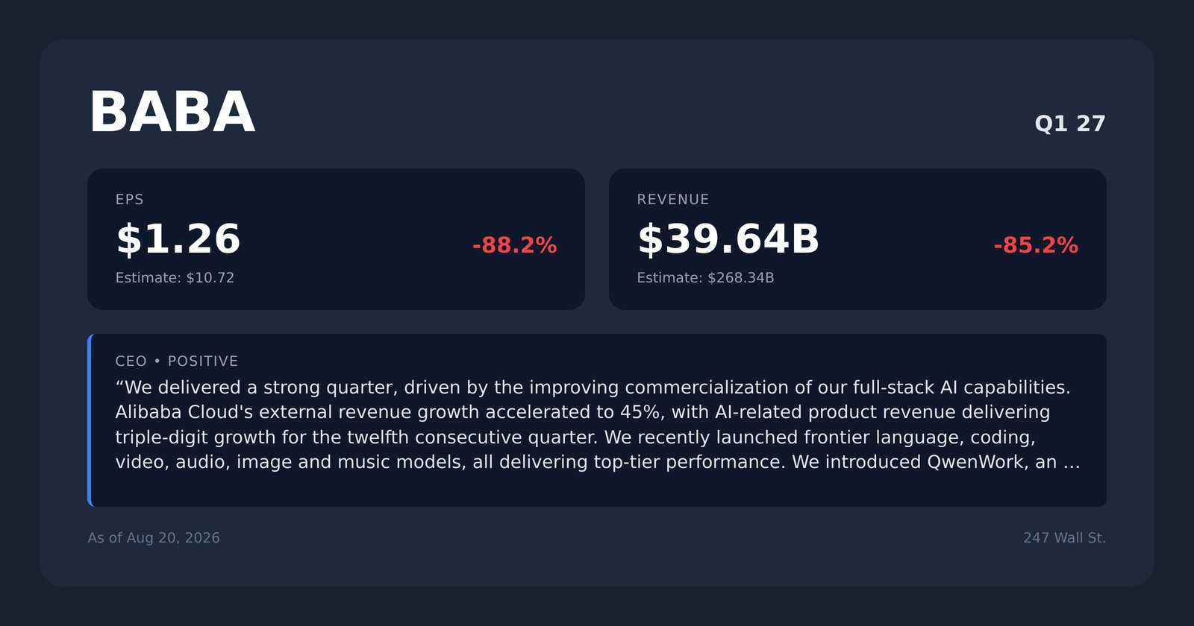Screen dimensions: 1194x626
Task: Click the BABA ticker heading
Action: 172,113
